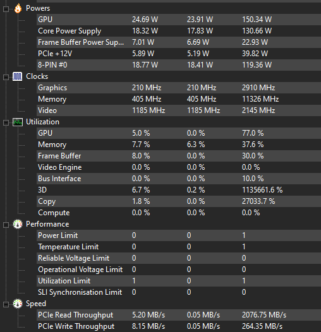Collapse the Utilization tree node

point(6,122)
